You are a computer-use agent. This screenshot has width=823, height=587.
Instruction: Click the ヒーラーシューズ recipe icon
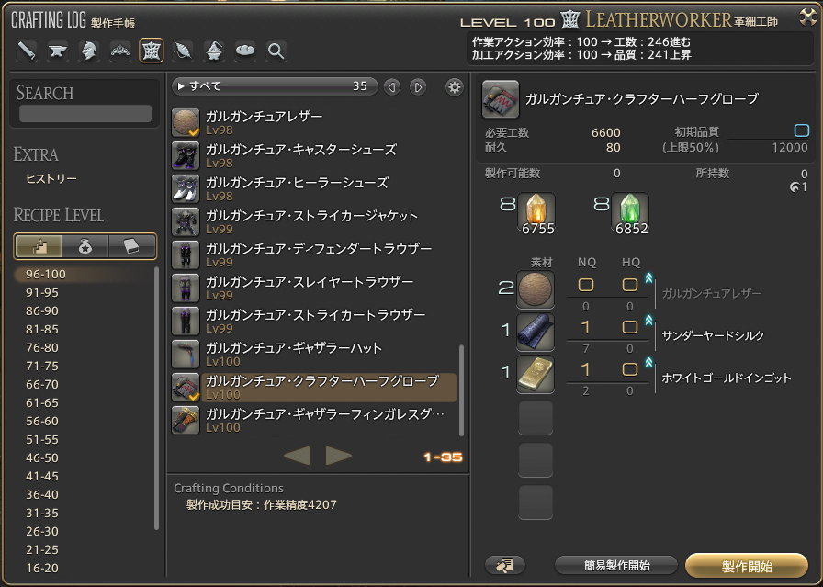point(186,188)
